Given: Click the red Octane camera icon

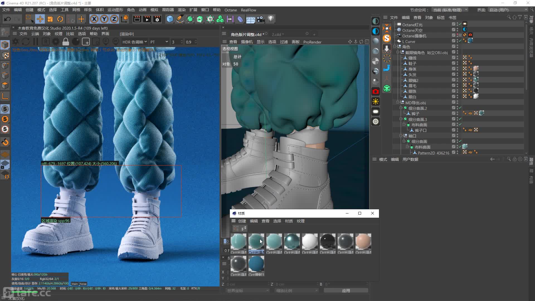Looking at the screenshot, I should tap(376, 91).
